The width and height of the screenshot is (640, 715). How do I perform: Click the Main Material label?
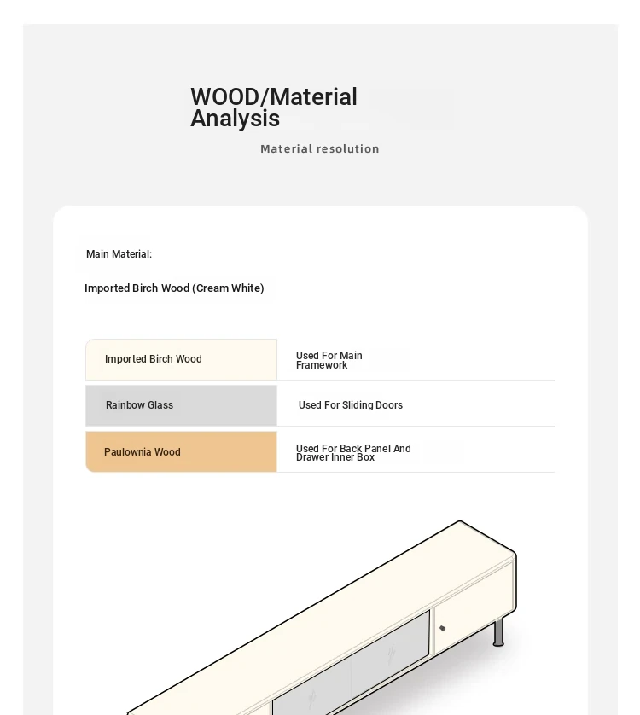[x=119, y=254]
